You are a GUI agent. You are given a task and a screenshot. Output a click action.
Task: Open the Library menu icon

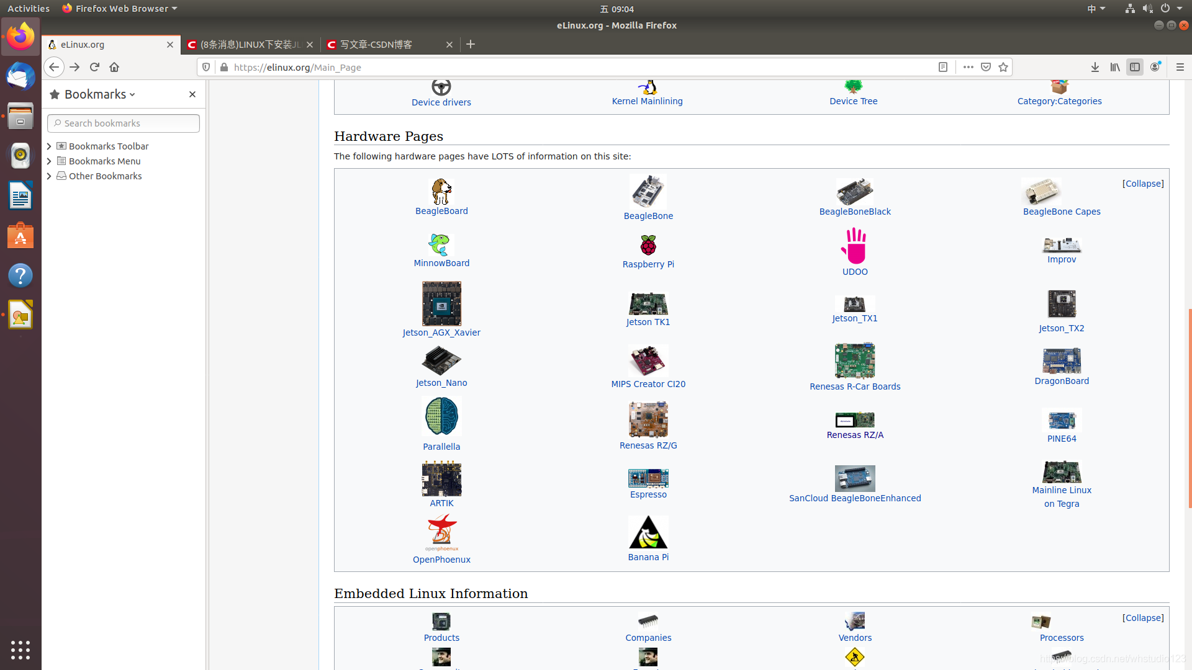(x=1115, y=67)
